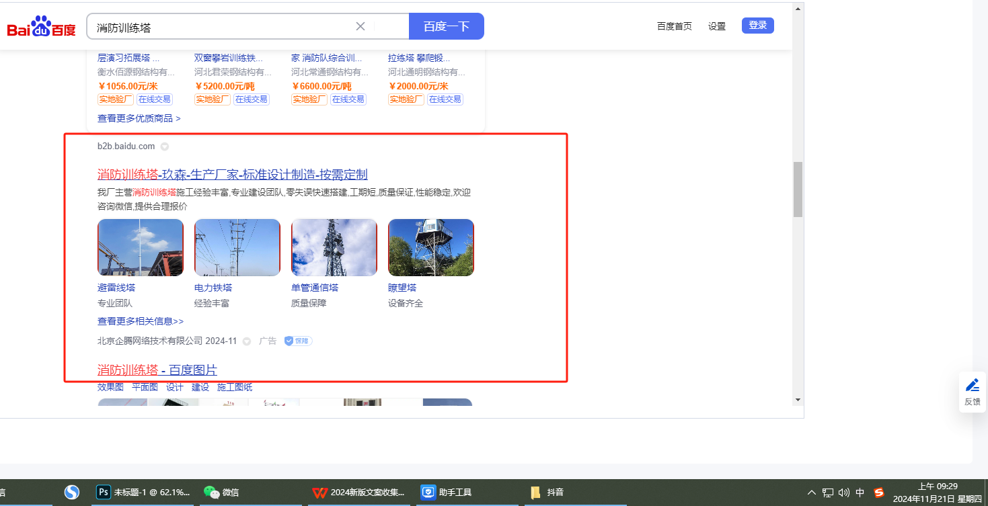Expand dropdown arrow beside 北京企腾网络技术有限公司 2024-11

click(246, 341)
